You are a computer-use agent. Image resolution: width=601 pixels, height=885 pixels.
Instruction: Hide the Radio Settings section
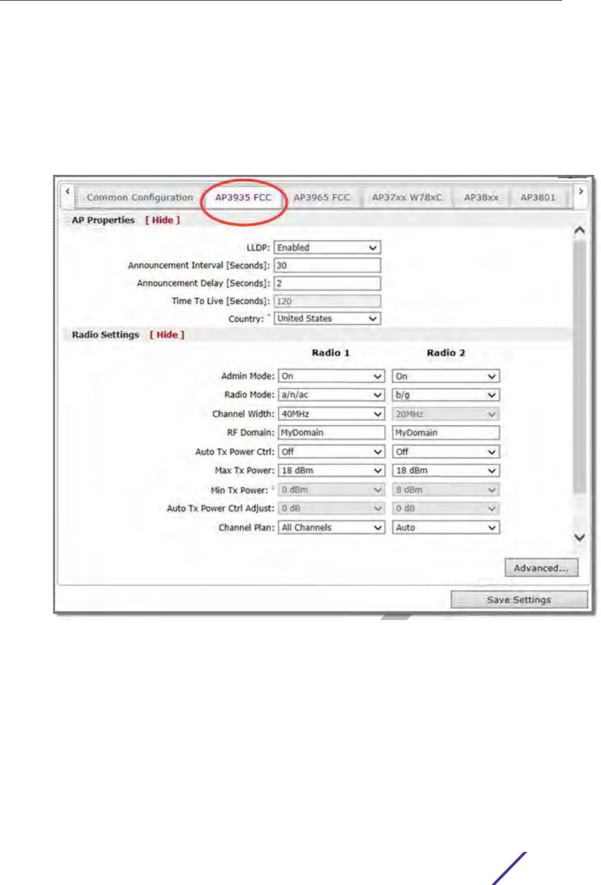click(x=167, y=335)
